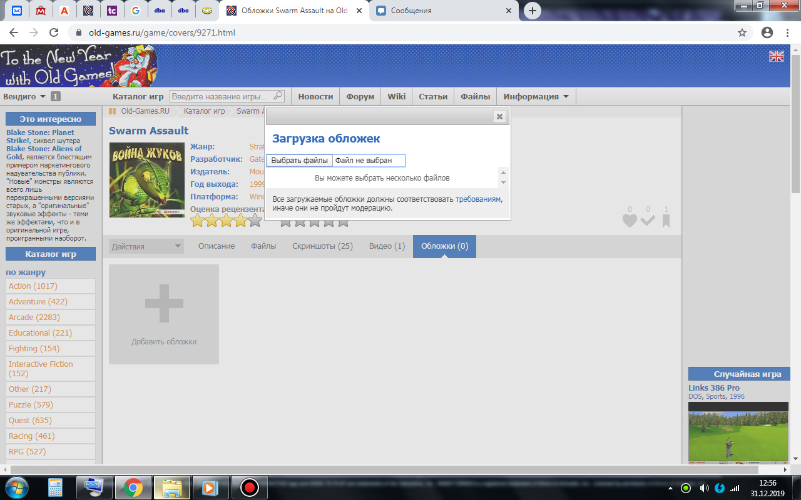Click the checkmark completed icon
Viewport: 801px width, 500px height.
click(x=648, y=221)
